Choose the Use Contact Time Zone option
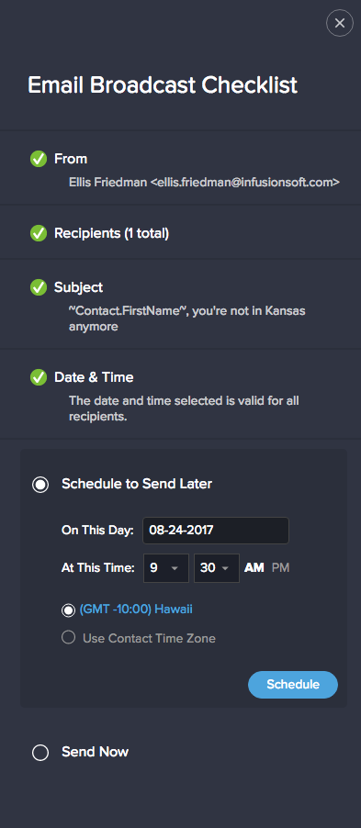The image size is (361, 828). (x=68, y=638)
